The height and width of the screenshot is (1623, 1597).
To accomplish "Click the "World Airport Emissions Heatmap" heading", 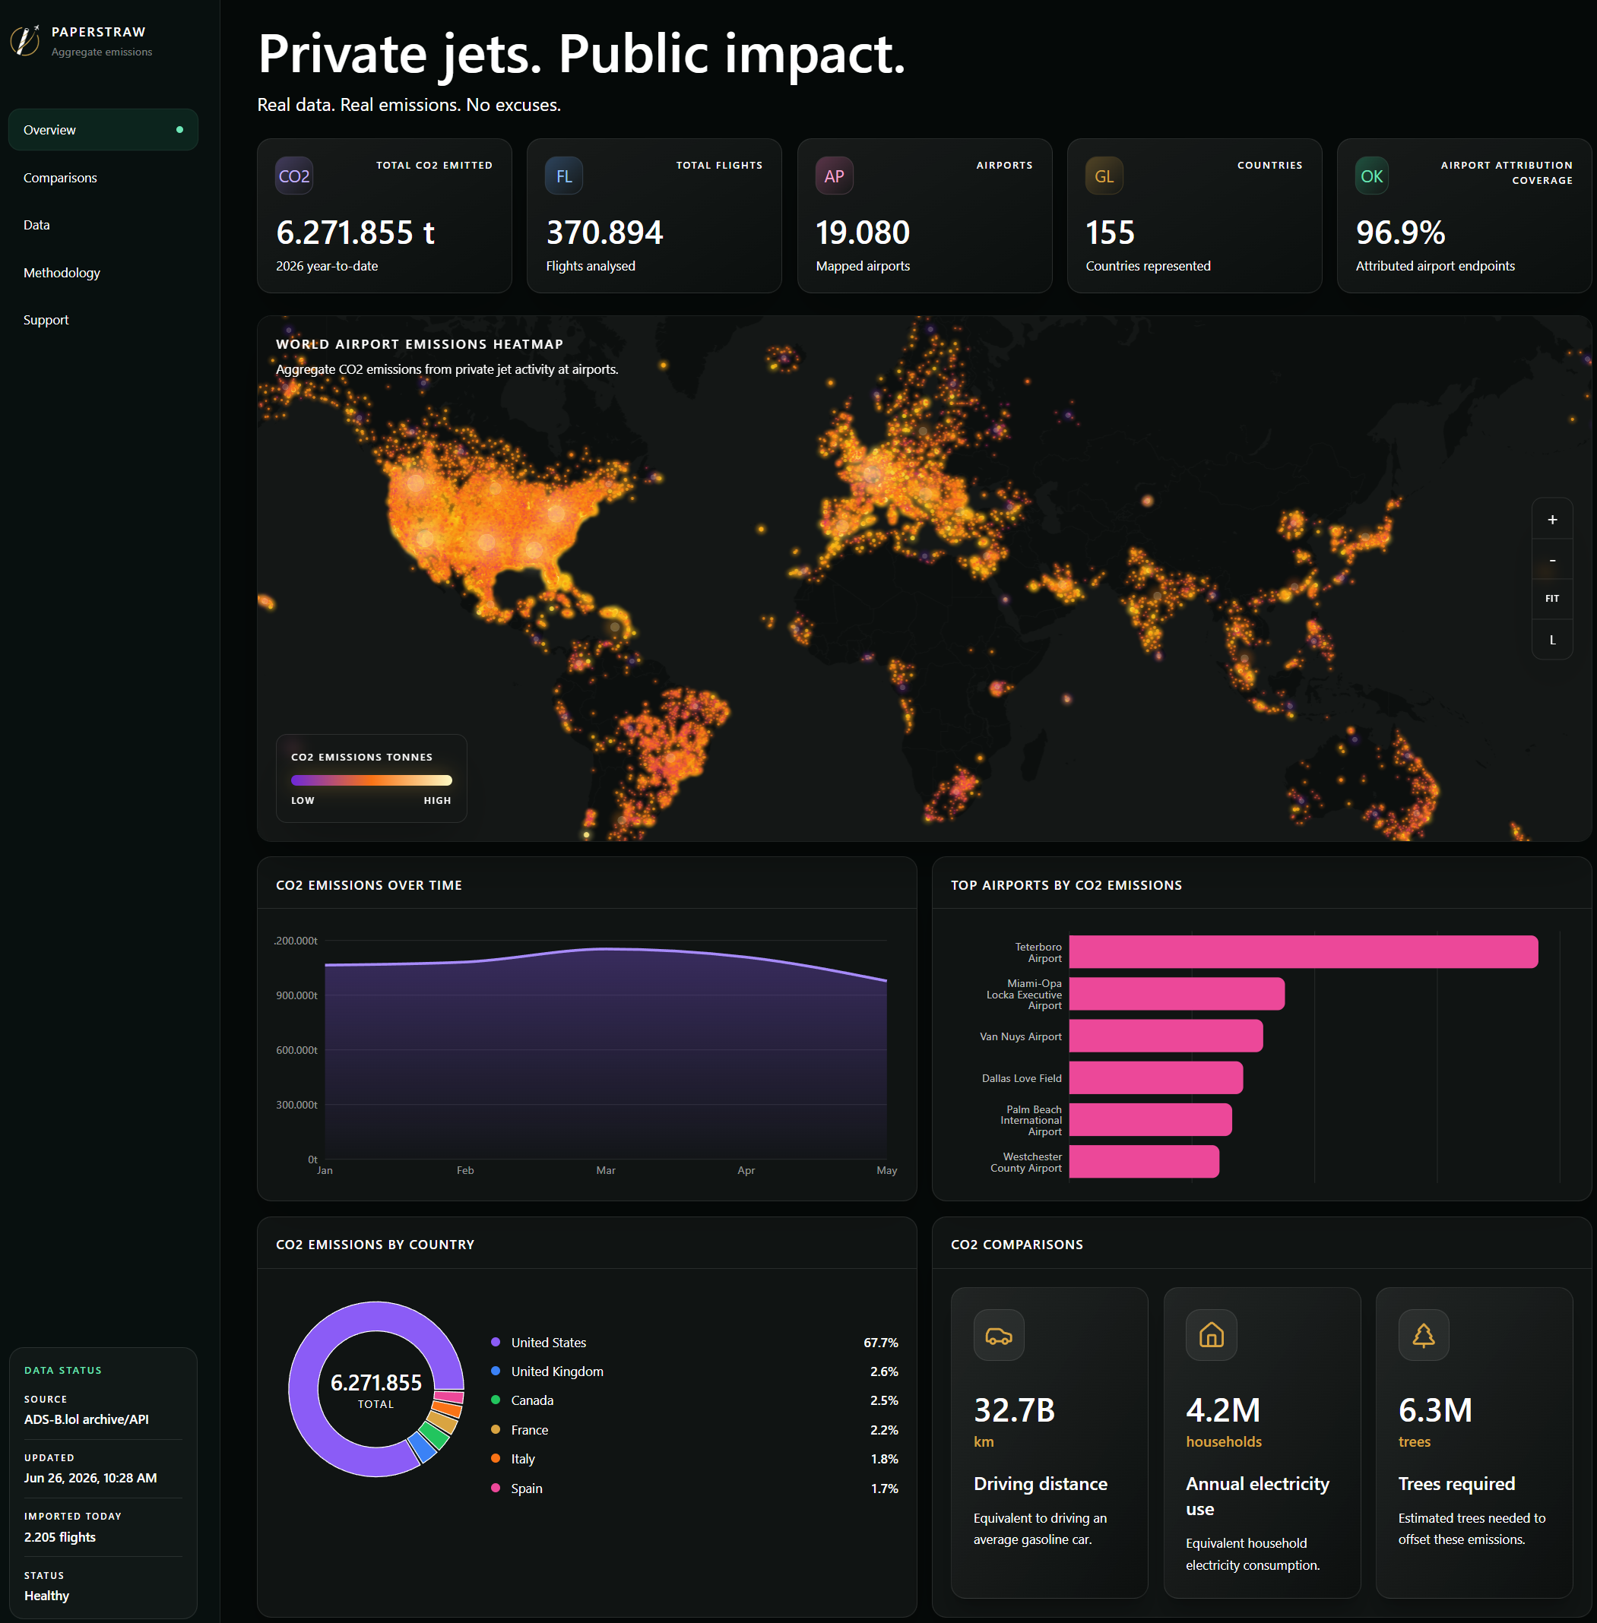I will point(420,343).
